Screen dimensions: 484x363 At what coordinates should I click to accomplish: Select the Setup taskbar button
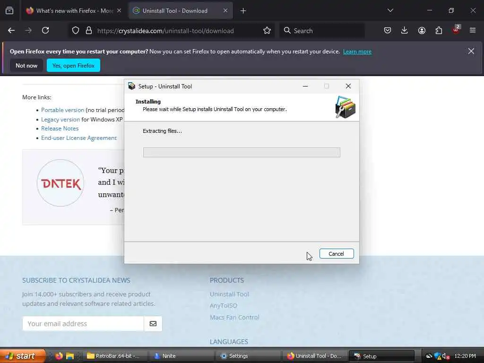(x=381, y=356)
